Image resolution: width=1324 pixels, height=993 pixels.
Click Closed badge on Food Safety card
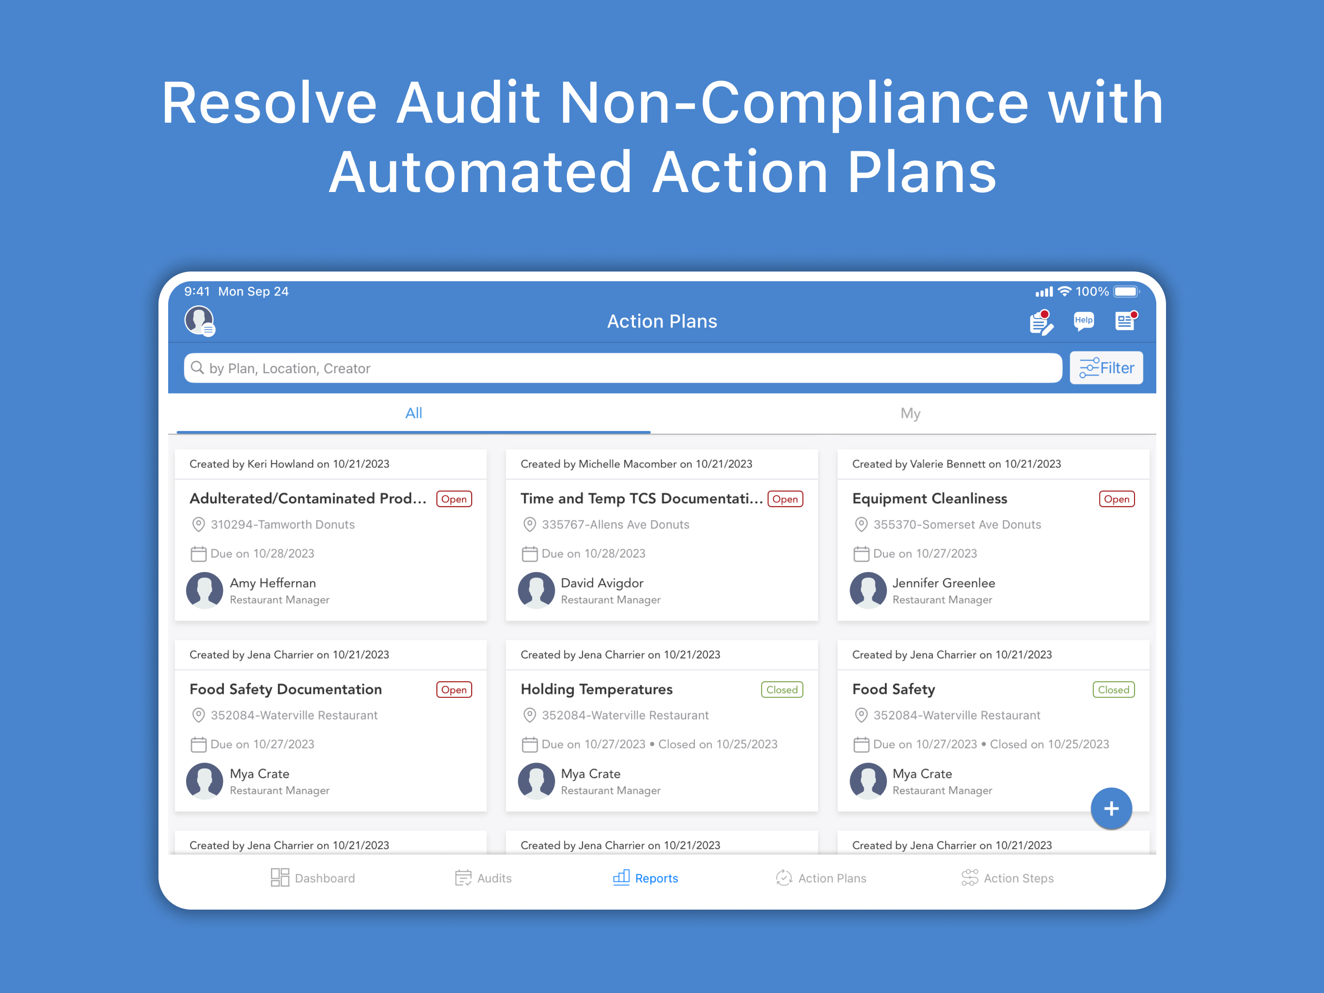pyautogui.click(x=1113, y=690)
